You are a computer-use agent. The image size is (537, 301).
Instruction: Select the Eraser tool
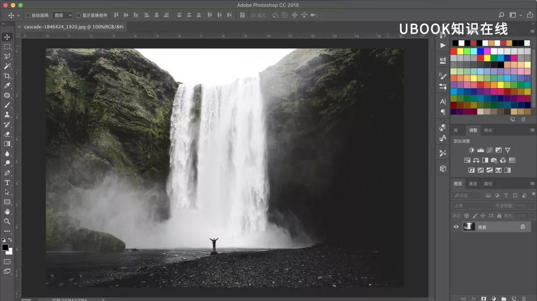click(7, 134)
